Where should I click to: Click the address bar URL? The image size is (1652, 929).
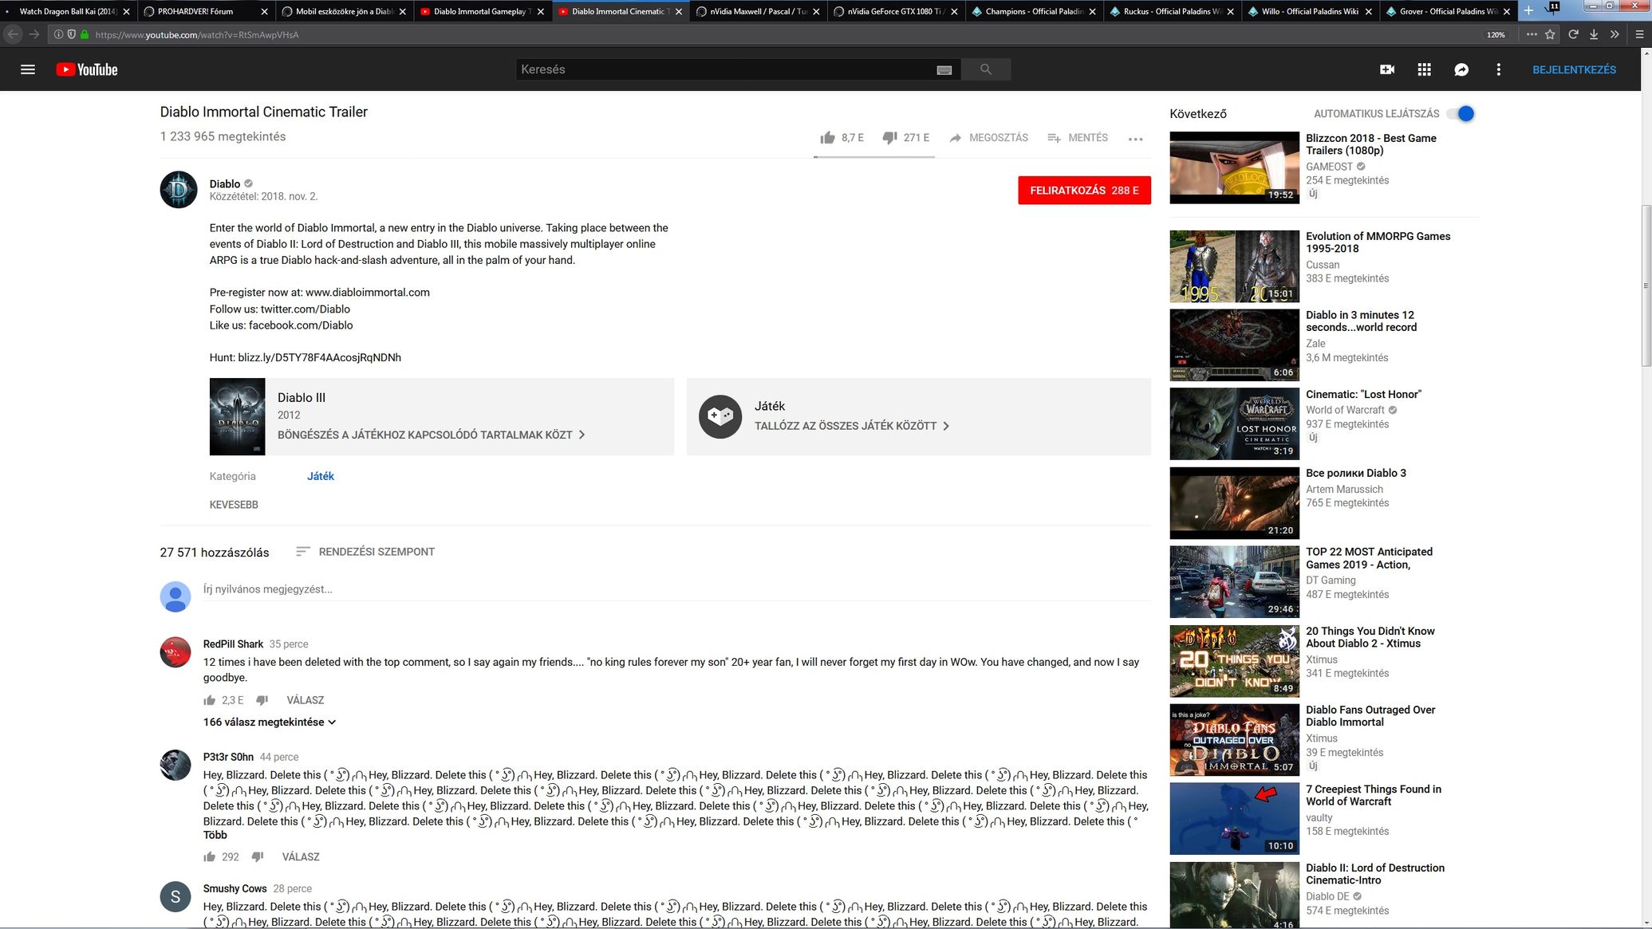click(196, 34)
